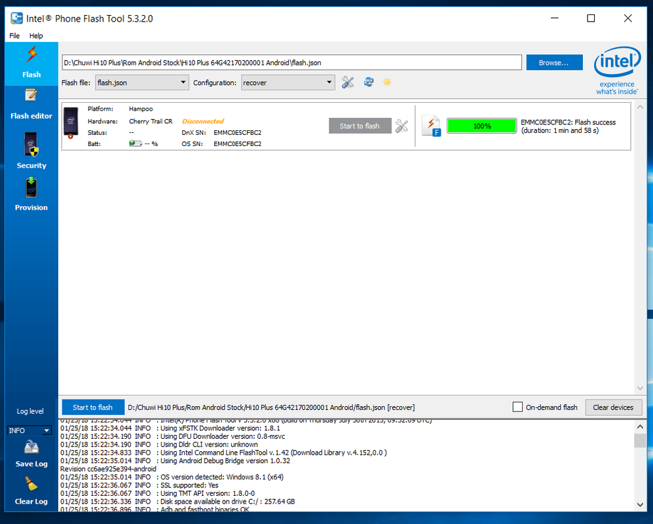
Task: Click the Flash success message text
Action: pos(568,126)
